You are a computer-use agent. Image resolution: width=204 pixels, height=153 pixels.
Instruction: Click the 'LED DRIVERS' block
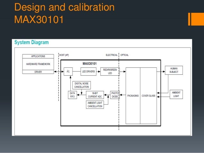pos(89,72)
